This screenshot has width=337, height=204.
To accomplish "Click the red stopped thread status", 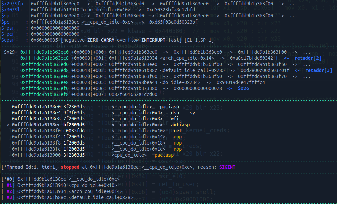I will click(70, 167).
